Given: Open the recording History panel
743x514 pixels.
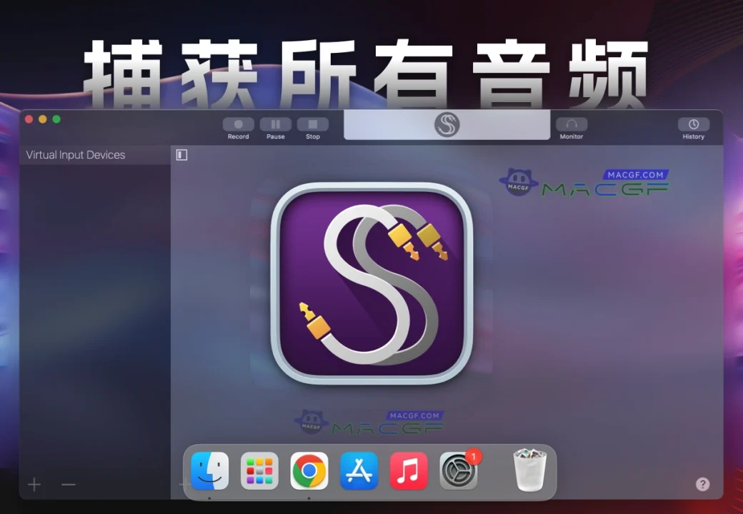Looking at the screenshot, I should [693, 126].
